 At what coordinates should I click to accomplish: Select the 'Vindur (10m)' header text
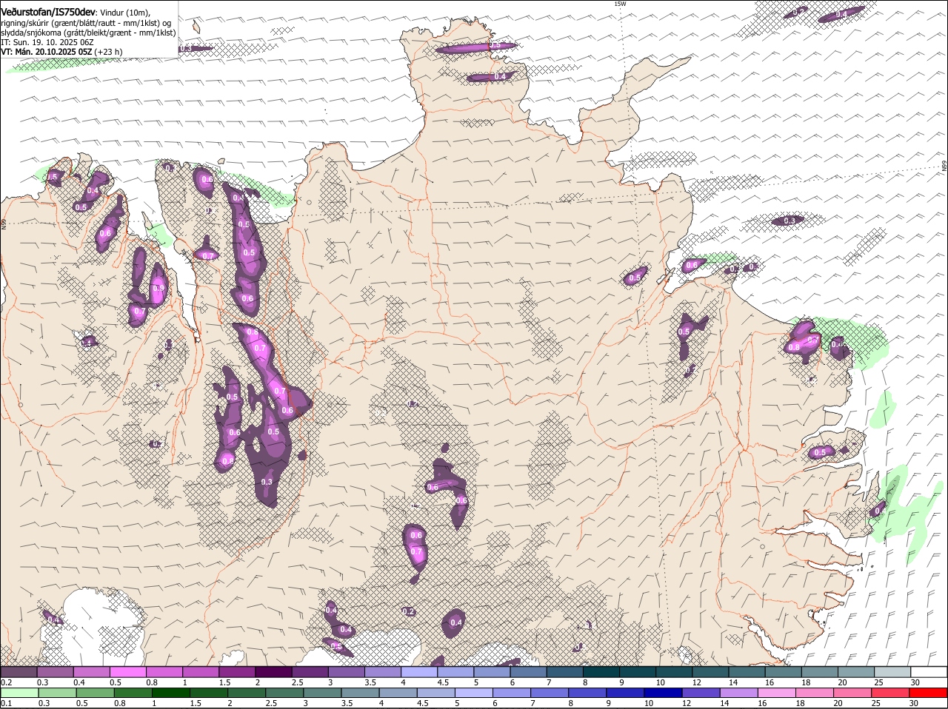coord(124,13)
